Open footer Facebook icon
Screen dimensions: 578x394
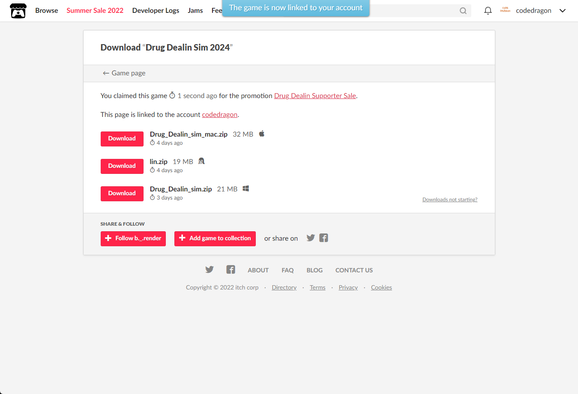(231, 269)
